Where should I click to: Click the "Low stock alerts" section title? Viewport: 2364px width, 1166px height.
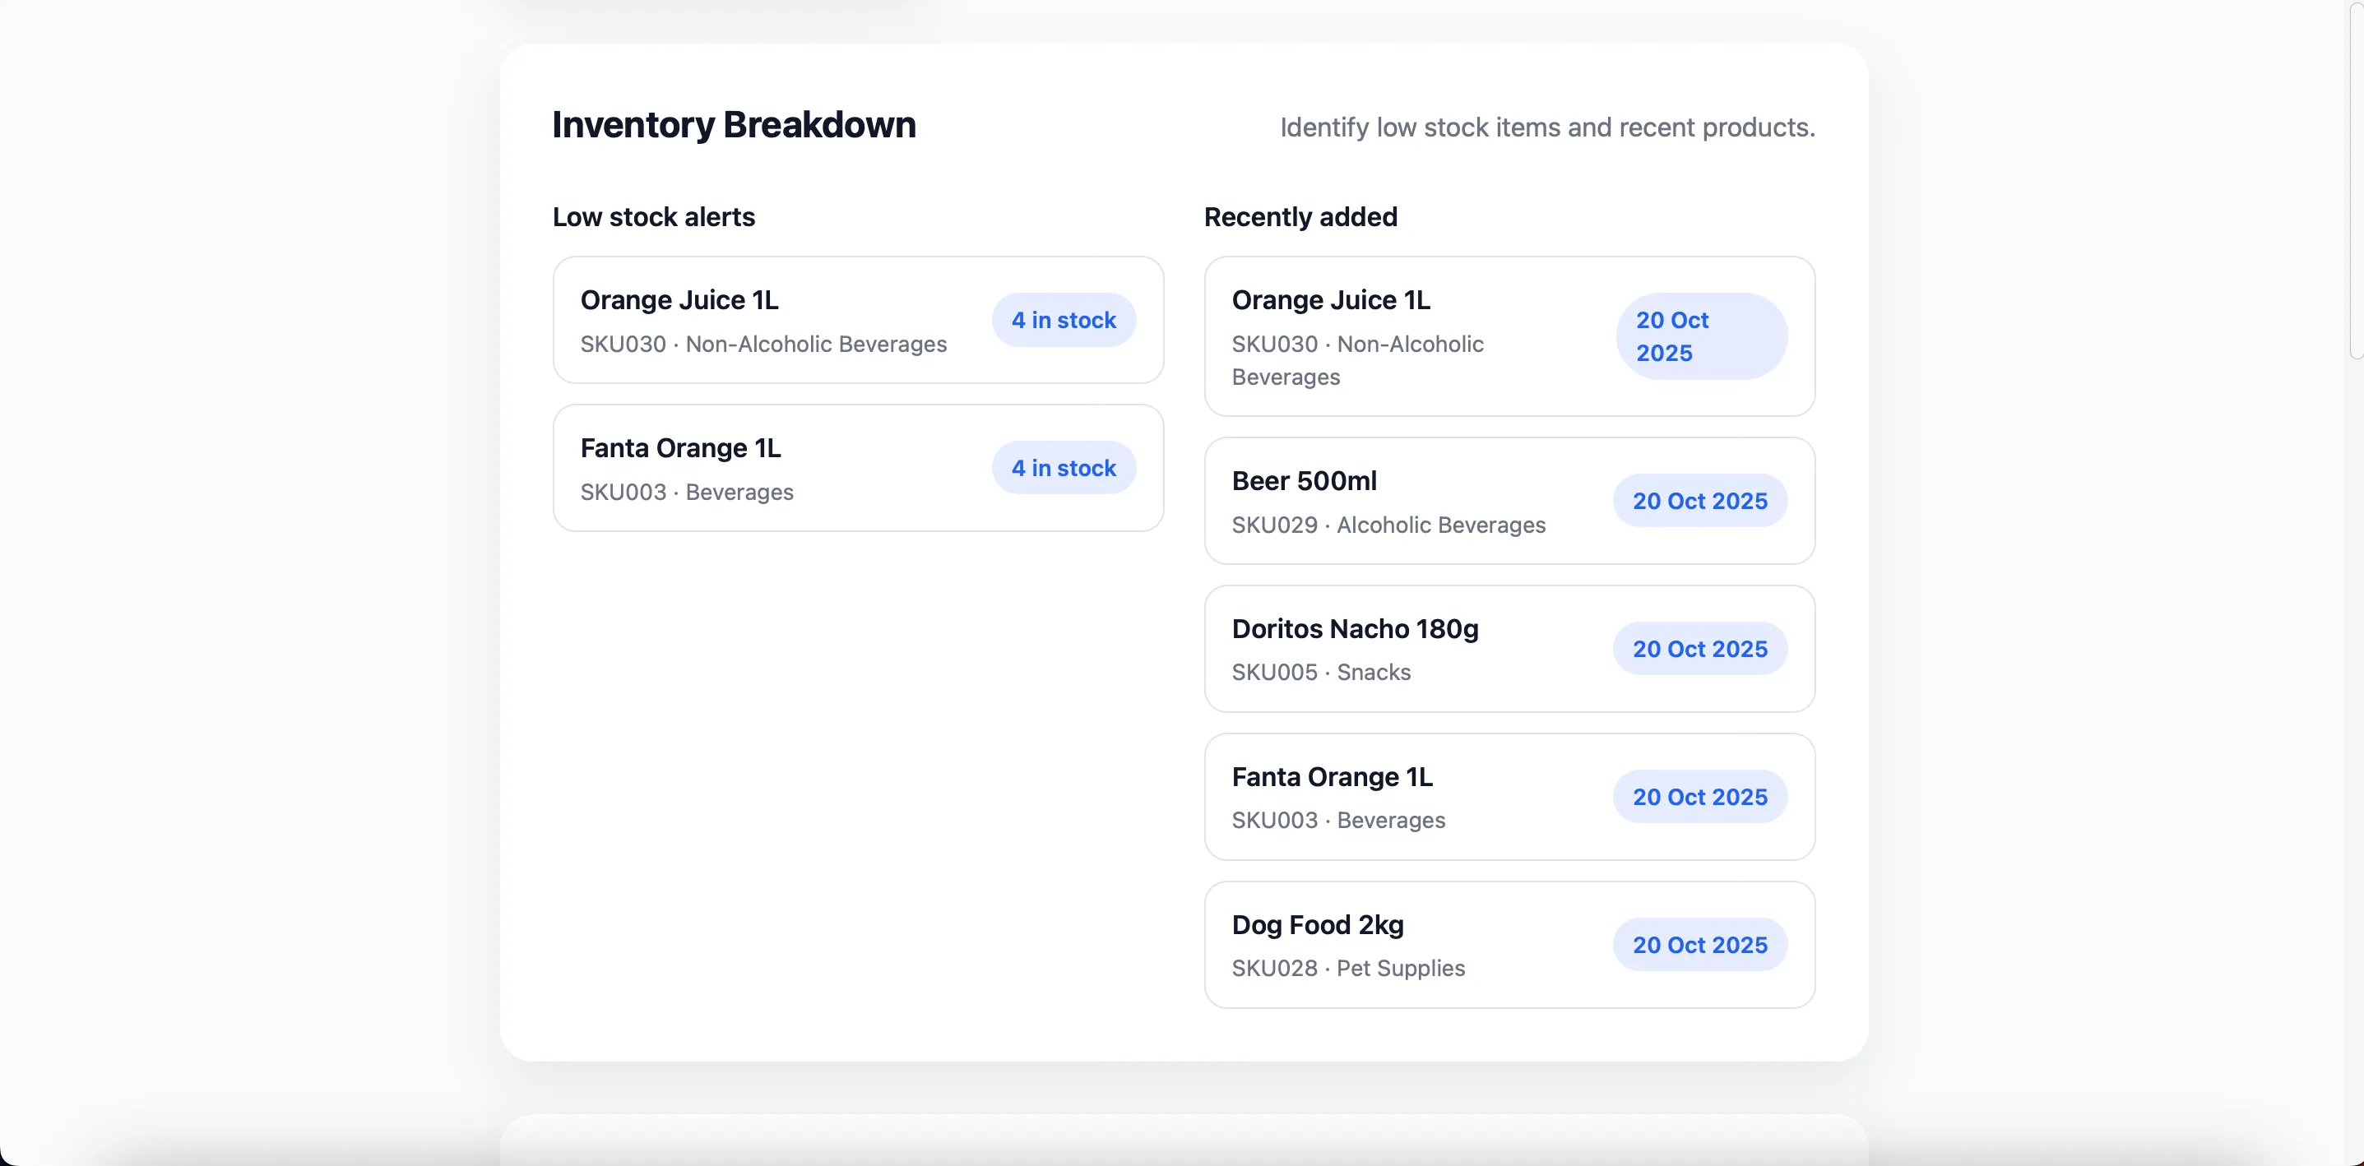coord(653,216)
